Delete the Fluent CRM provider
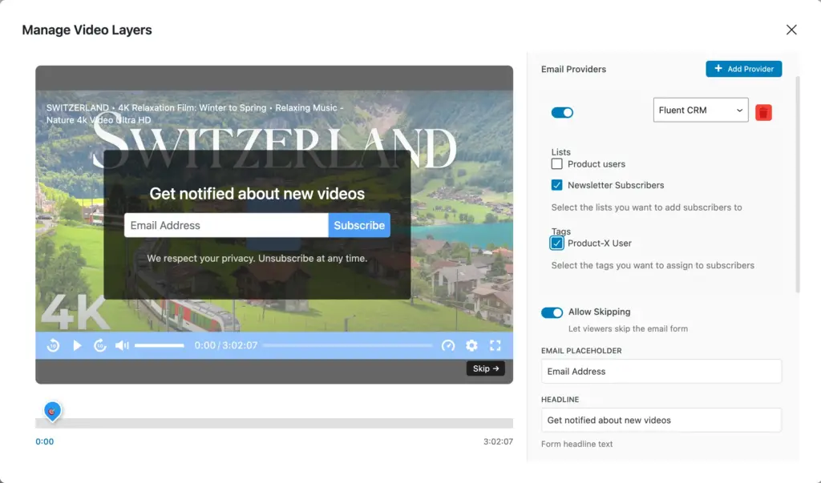This screenshot has width=821, height=483. click(x=762, y=112)
